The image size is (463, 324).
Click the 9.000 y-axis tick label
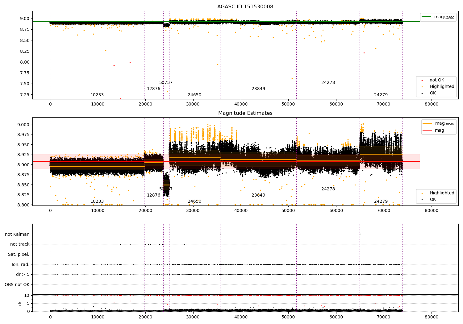pyautogui.click(x=23, y=125)
